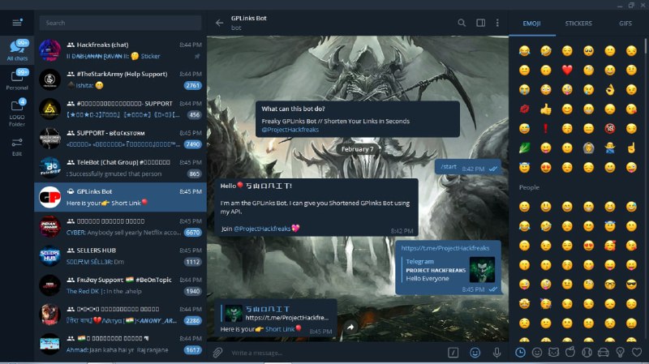Viewport: 649px width, 364px height.
Task: Open Friday Support #BeOnTopic chat
Action: [120, 285]
